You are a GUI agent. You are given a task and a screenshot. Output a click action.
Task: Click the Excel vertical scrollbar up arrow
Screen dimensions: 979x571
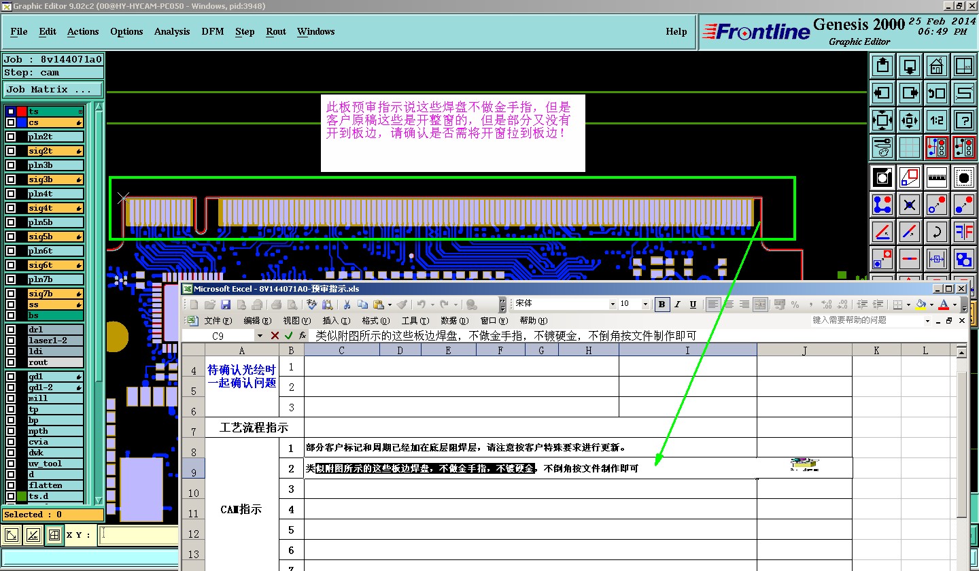tap(962, 352)
